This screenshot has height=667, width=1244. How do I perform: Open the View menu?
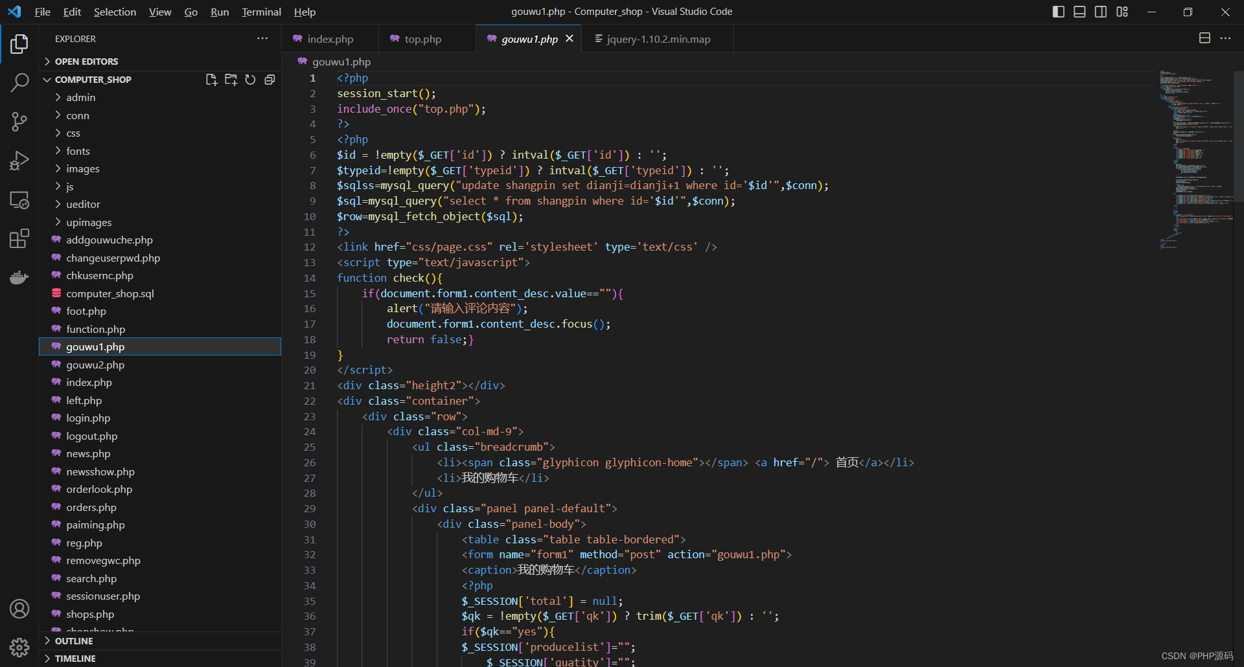point(160,12)
